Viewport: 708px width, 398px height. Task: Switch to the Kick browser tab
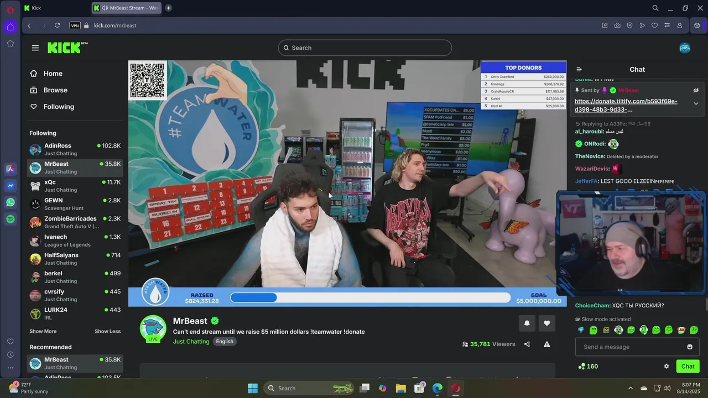[x=55, y=8]
